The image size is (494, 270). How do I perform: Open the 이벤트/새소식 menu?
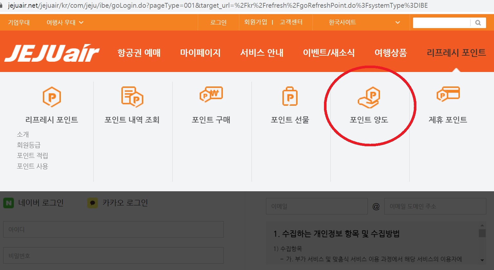tap(329, 53)
